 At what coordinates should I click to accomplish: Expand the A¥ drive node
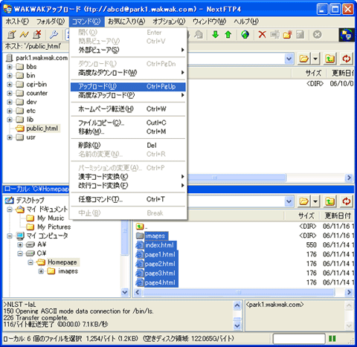tap(20, 244)
